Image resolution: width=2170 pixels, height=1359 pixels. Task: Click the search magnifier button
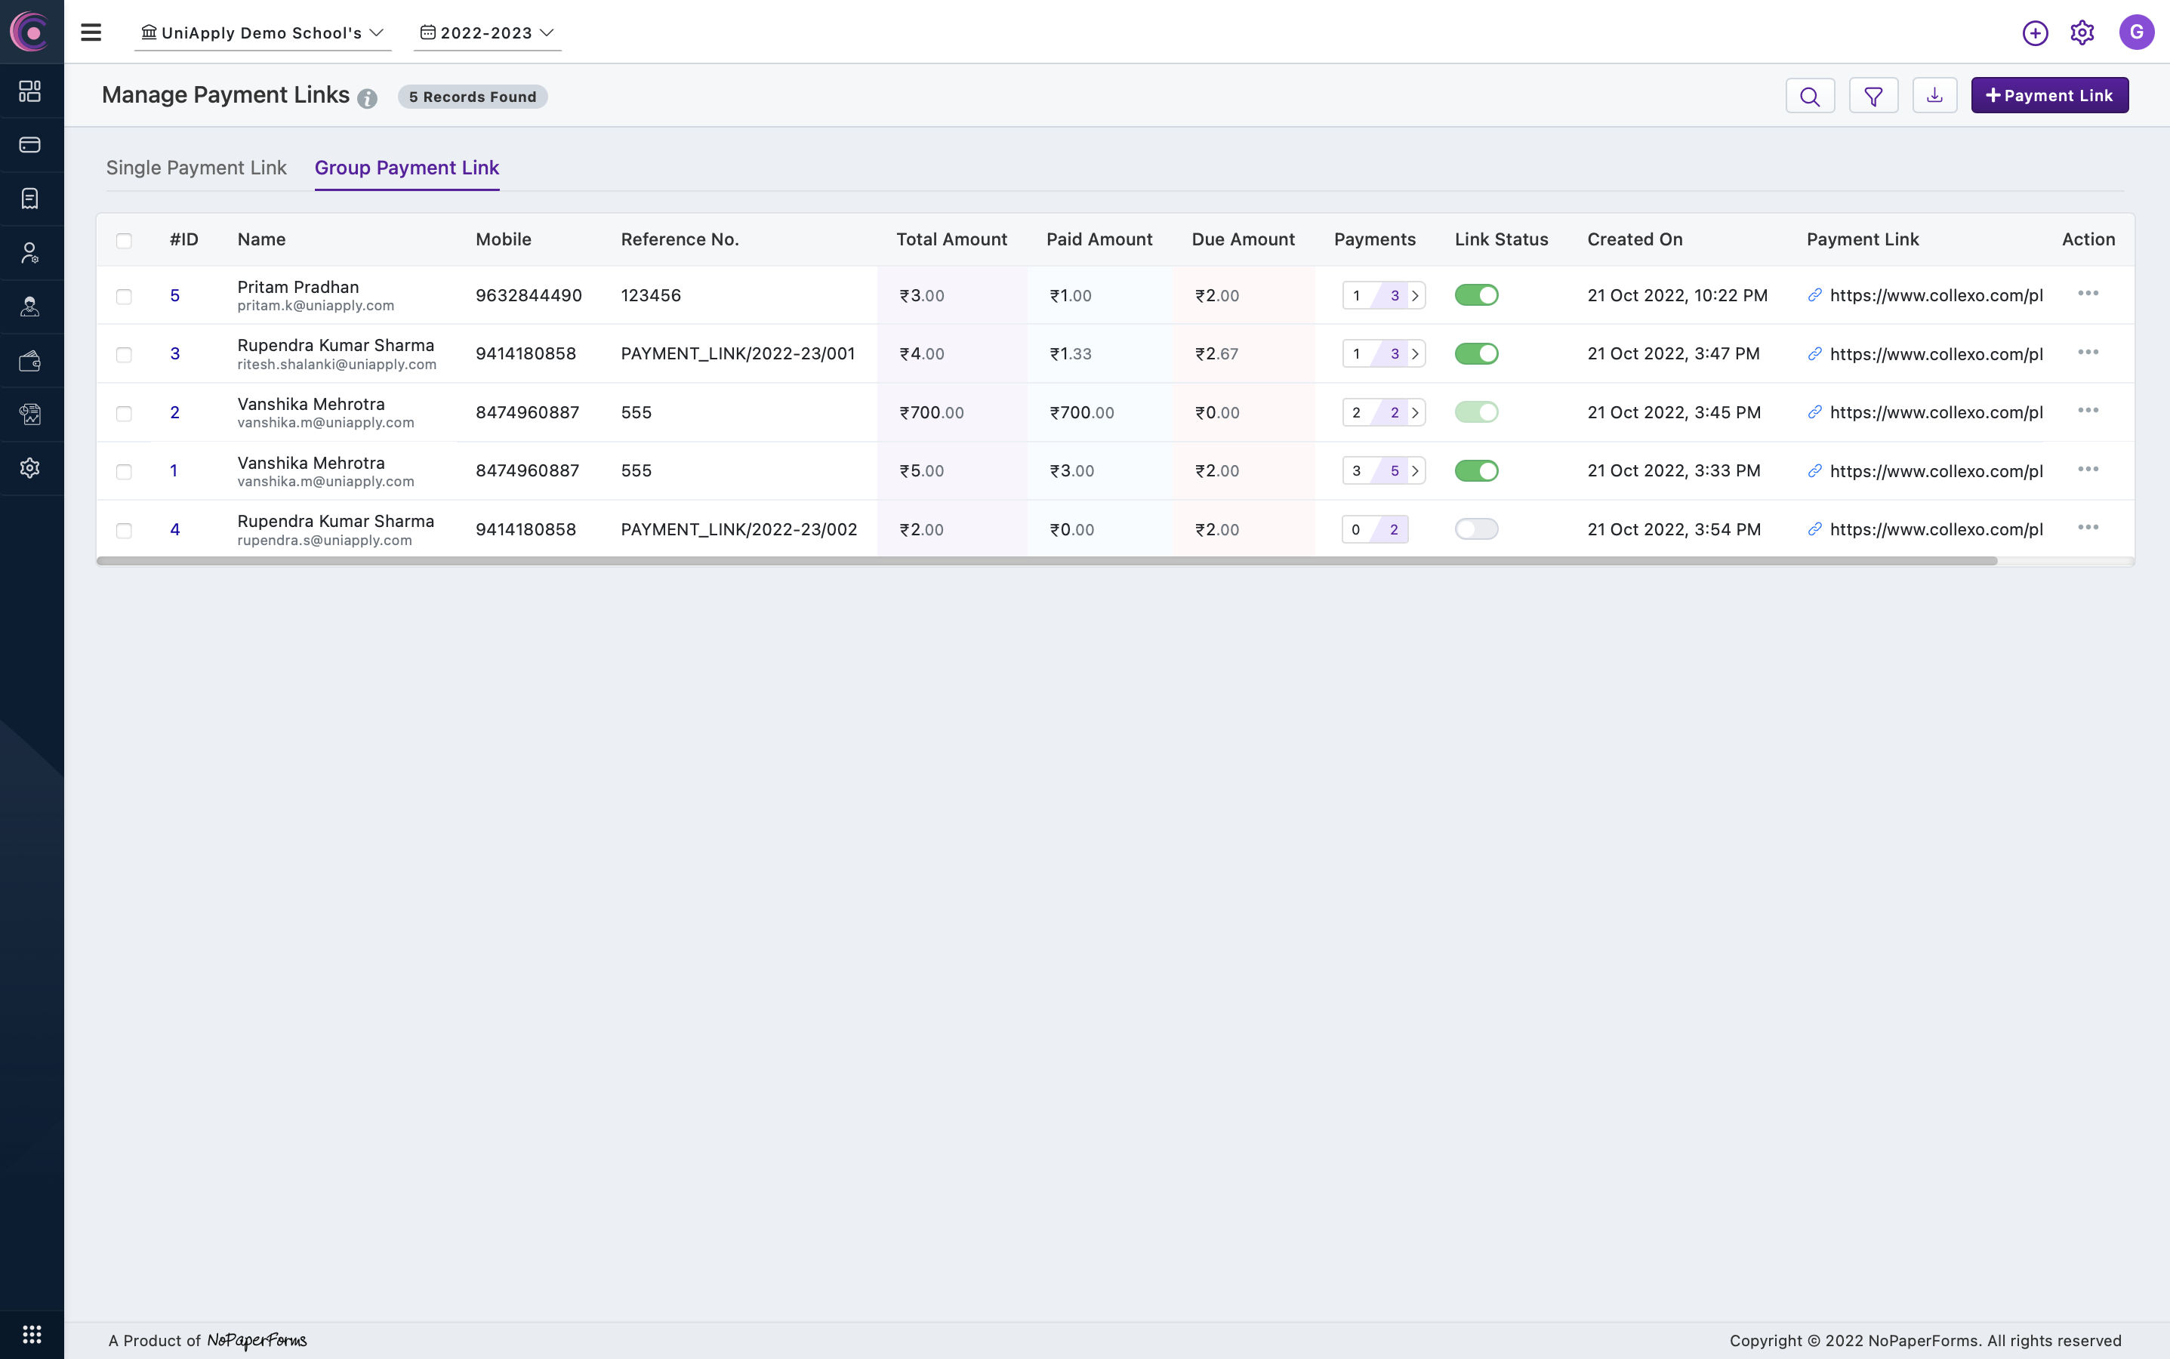coord(1810,95)
